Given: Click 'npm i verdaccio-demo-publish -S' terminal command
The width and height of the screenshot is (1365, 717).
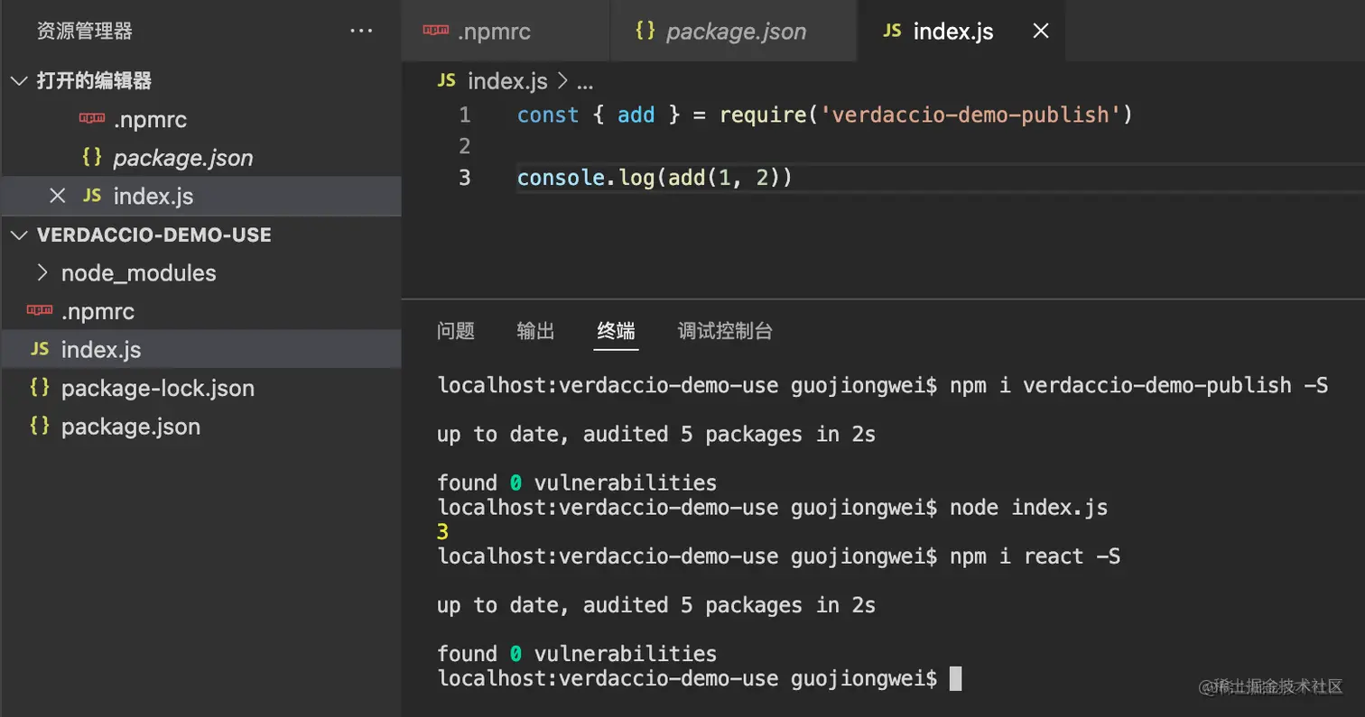Looking at the screenshot, I should pyautogui.click(x=1138, y=386).
